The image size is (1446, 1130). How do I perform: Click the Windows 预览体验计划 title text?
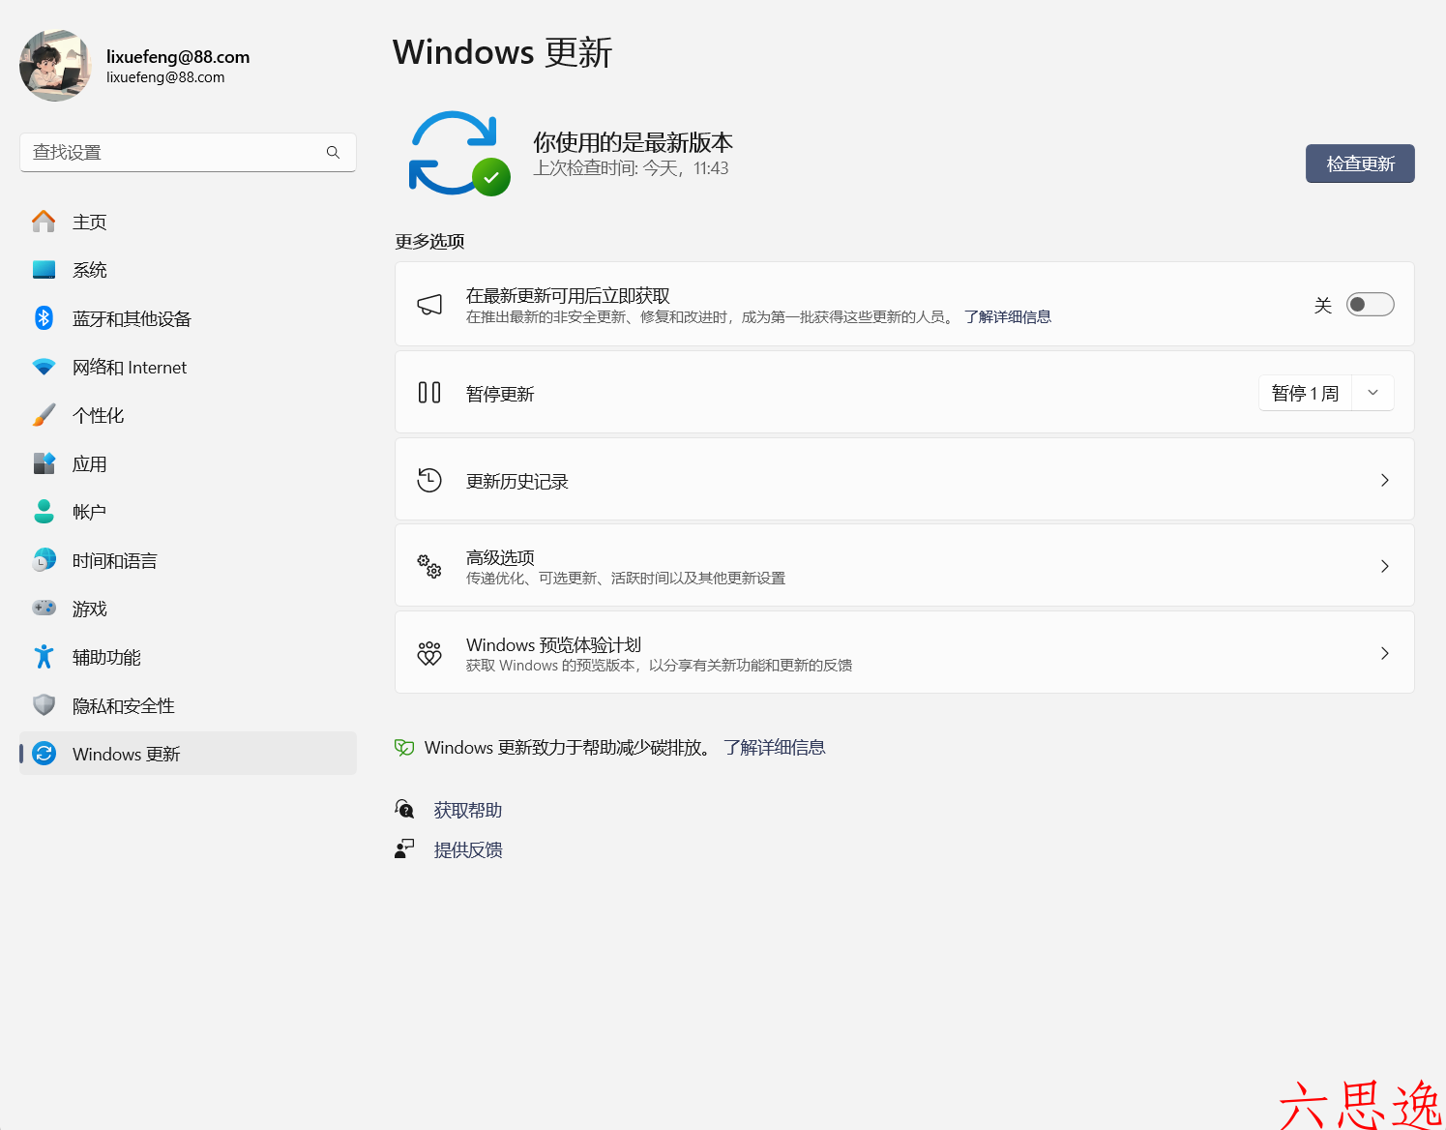(x=553, y=644)
